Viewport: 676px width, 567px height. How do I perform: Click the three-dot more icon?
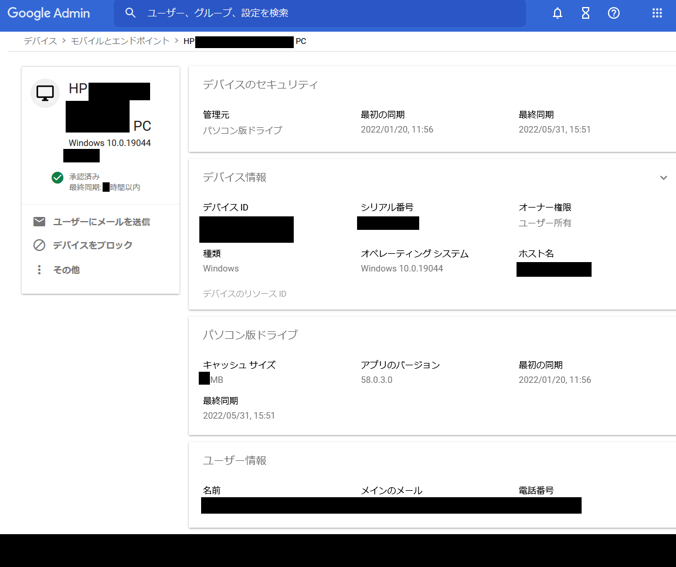coord(39,270)
